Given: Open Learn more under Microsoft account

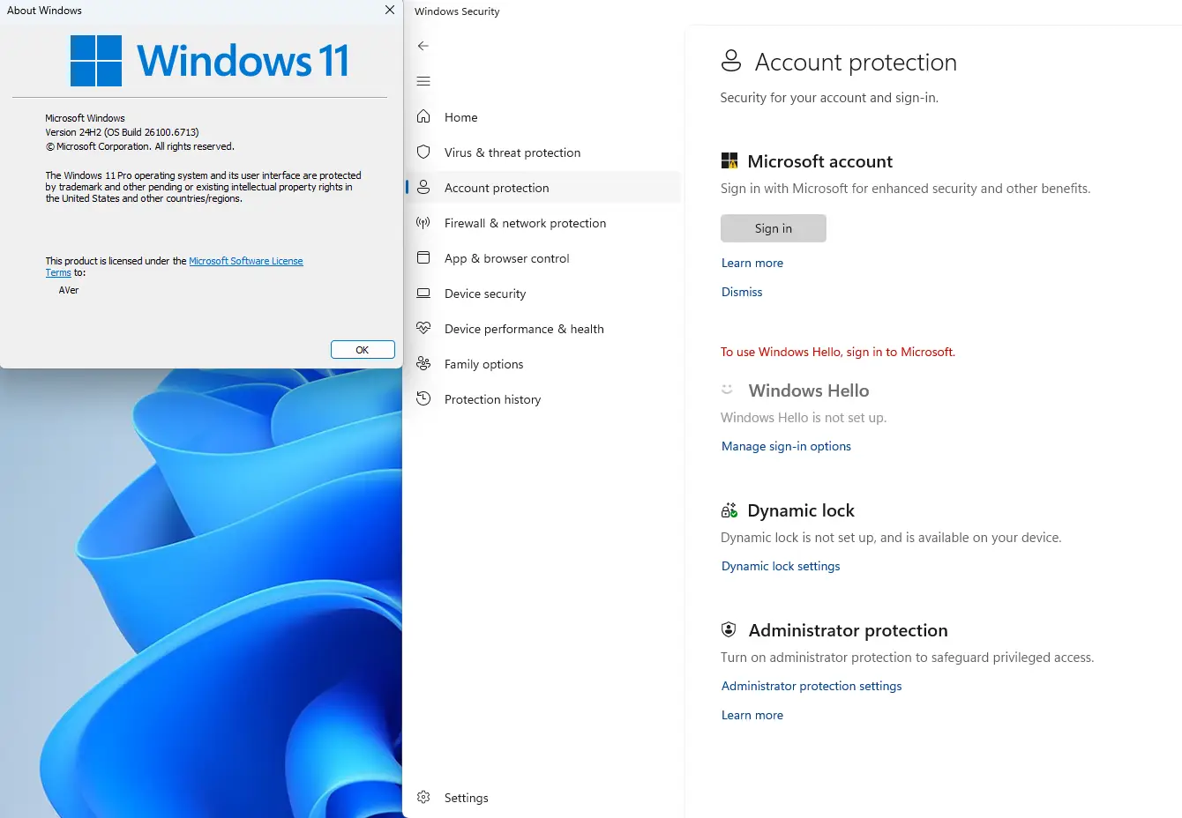Looking at the screenshot, I should 752,263.
